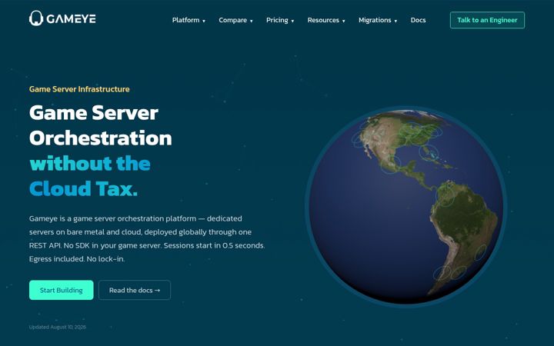The height and width of the screenshot is (346, 554).
Task: Click Talk to an Engineer button
Action: click(x=487, y=20)
